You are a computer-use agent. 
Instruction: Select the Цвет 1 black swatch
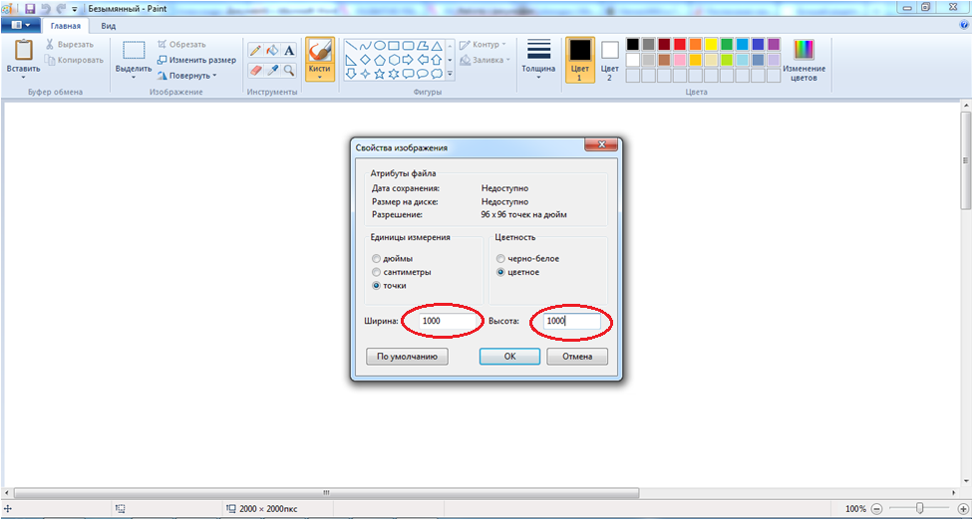point(580,50)
